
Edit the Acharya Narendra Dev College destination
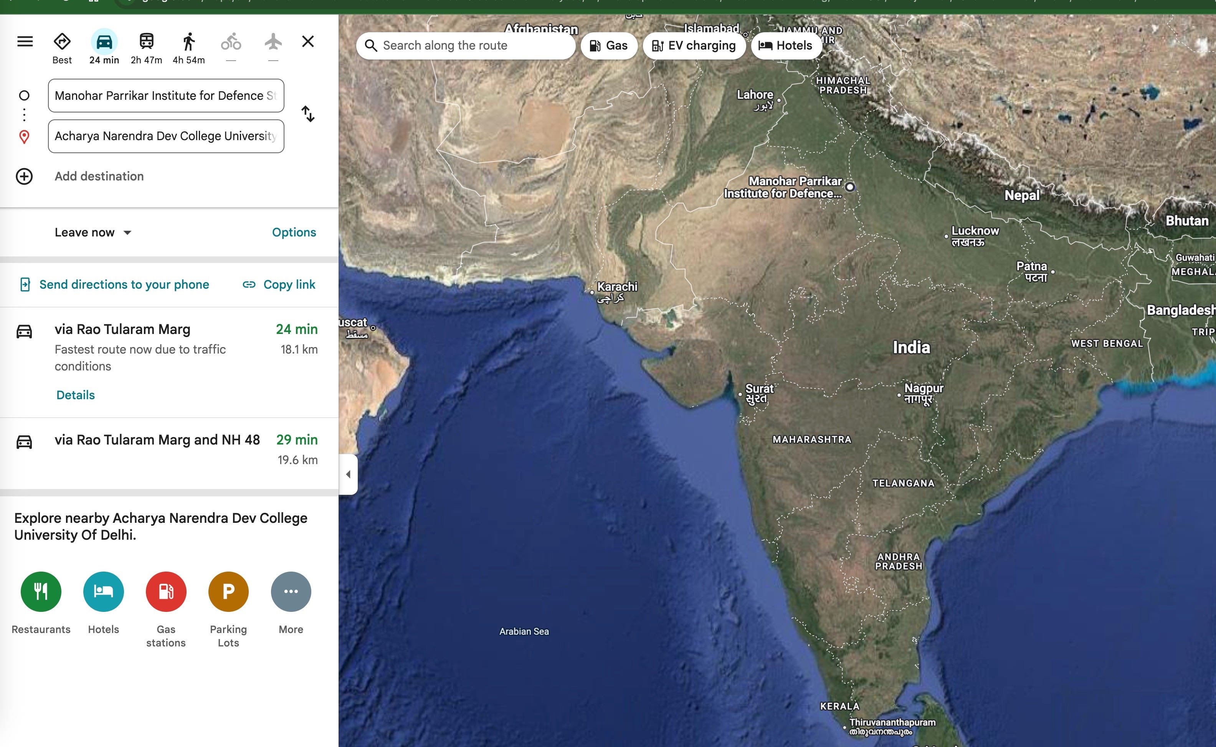pyautogui.click(x=166, y=136)
